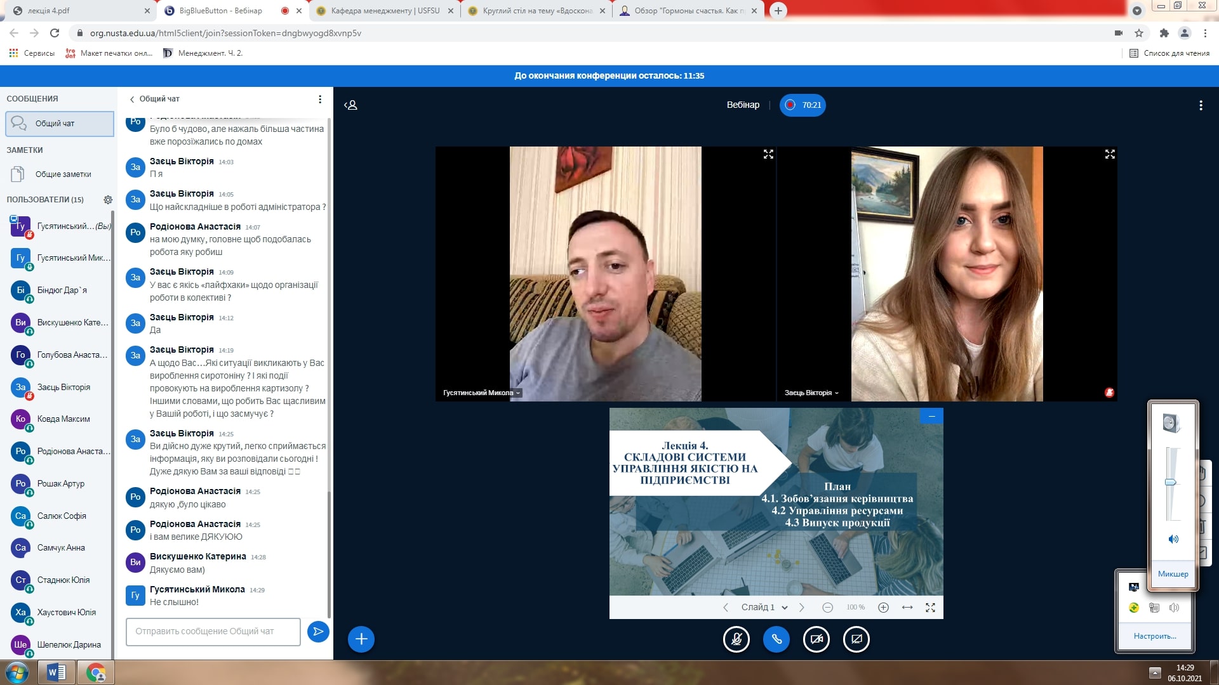Open the Гусятинський Микола webcam name dropdown
This screenshot has height=685, width=1219.
(x=482, y=393)
